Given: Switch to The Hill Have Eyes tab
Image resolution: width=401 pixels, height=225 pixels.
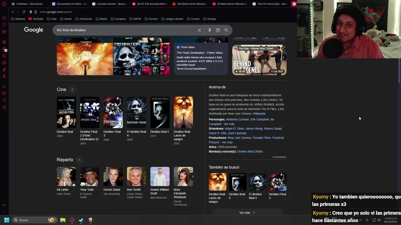Looking at the screenshot, I should pyautogui.click(x=270, y=4).
